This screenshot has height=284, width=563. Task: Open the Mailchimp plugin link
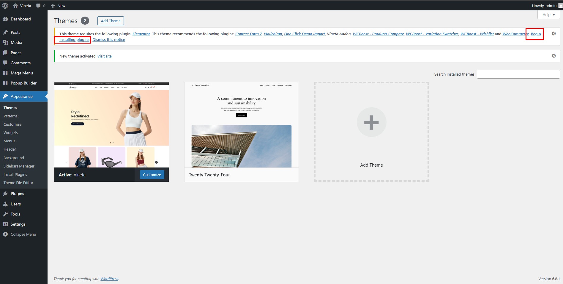[273, 34]
